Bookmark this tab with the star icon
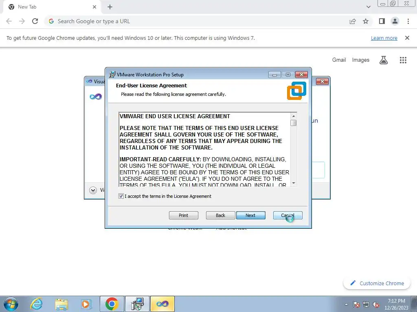This screenshot has height=312, width=417. (366, 21)
